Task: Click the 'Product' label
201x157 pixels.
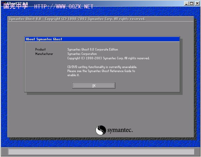Action: pyautogui.click(x=41, y=49)
